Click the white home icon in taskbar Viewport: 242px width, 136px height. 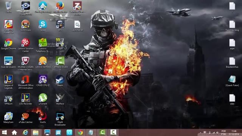[x=14, y=132]
